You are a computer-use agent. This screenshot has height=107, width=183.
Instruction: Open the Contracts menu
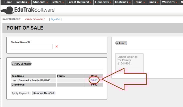pyautogui.click(x=123, y=2)
